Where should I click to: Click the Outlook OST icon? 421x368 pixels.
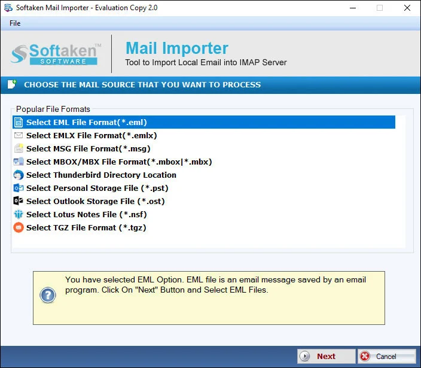19,201
